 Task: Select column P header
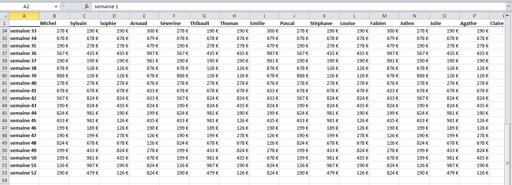click(x=474, y=15)
